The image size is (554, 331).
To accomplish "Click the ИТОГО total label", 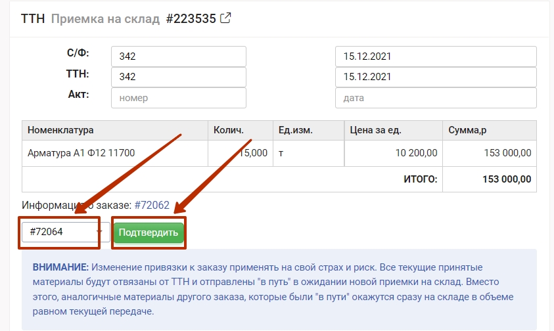I will point(421,179).
